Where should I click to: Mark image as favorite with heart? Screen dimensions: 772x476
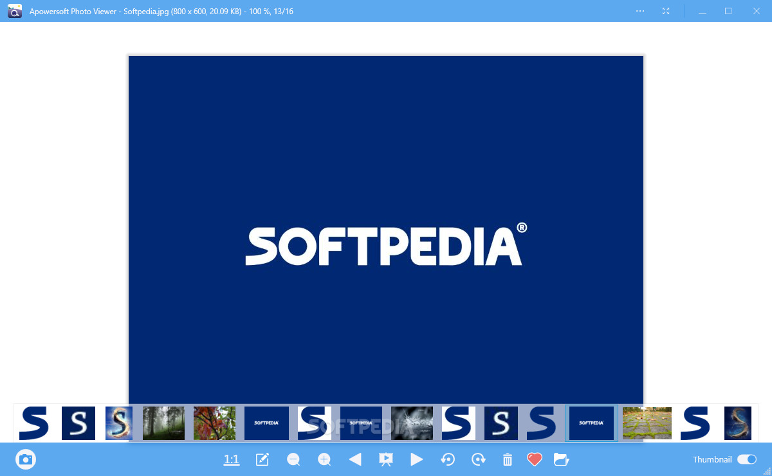(x=535, y=459)
